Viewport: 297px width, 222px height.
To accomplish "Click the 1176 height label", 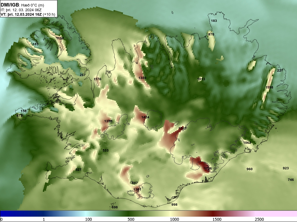I will [x=97, y=79].
